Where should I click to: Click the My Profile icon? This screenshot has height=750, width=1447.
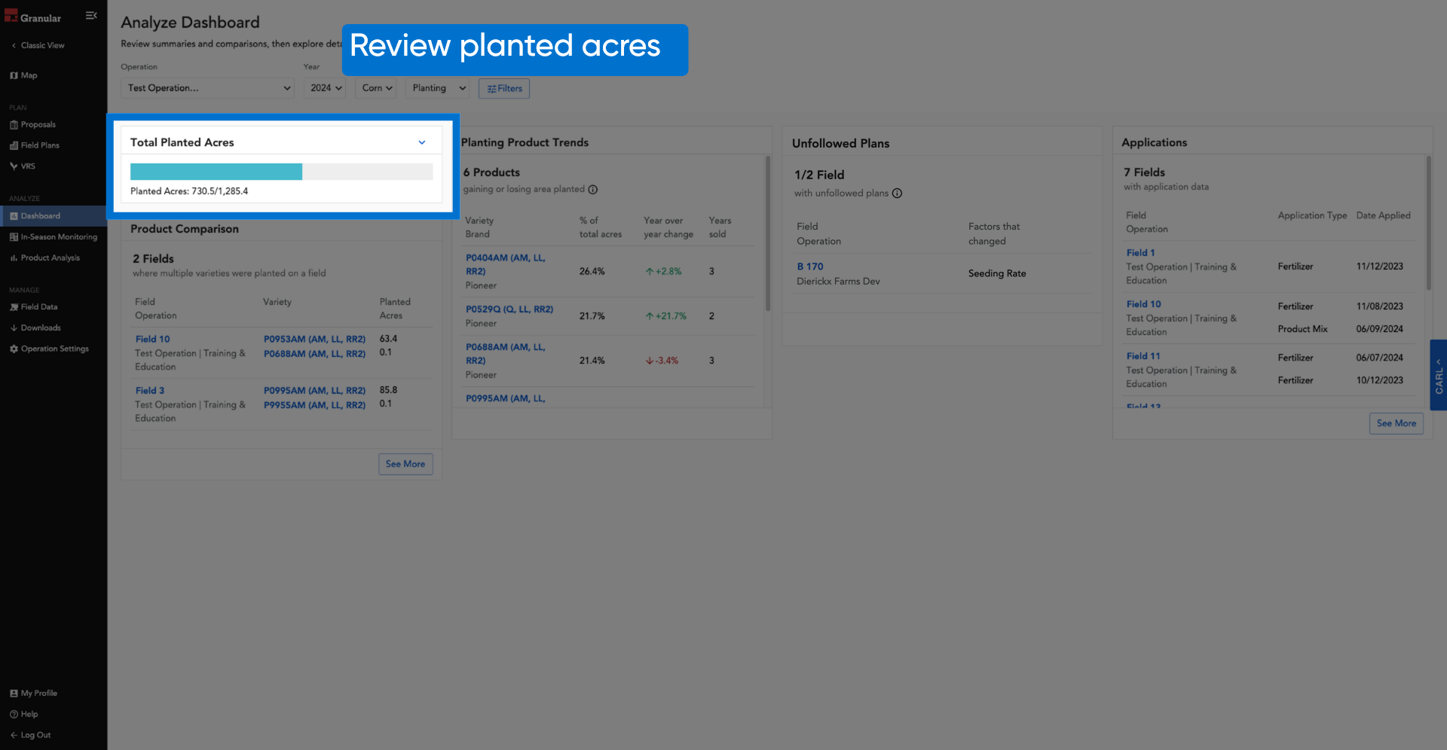point(14,694)
